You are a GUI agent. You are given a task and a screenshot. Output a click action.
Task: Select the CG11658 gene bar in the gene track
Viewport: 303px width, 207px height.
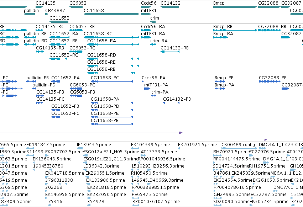[111, 14]
